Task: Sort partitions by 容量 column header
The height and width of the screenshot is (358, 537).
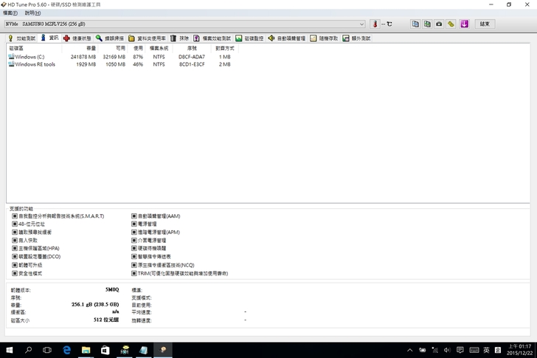Action: coord(91,48)
